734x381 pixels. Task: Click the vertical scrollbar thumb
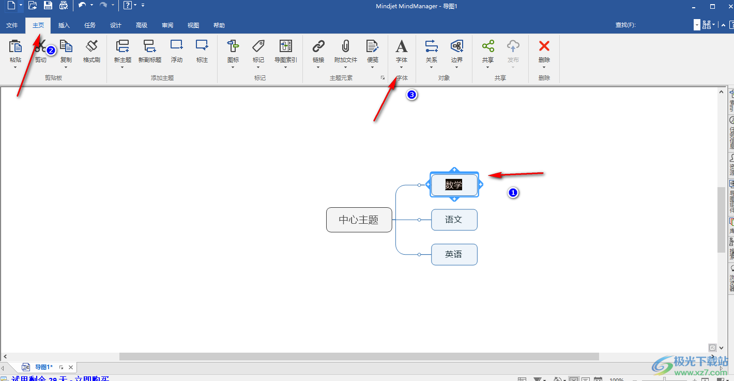pyautogui.click(x=722, y=220)
